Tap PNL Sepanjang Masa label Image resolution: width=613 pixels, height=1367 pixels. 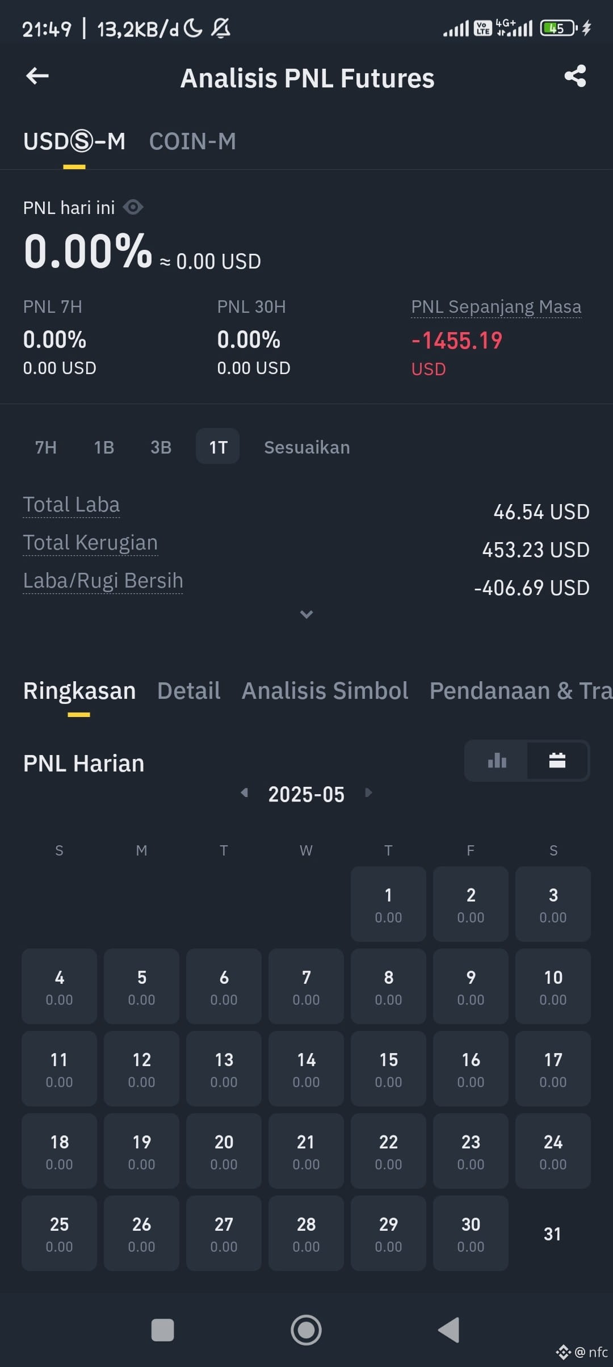coord(496,307)
